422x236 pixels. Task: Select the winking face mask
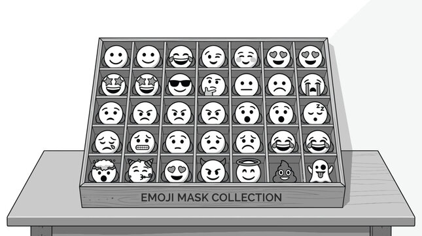[x=213, y=56]
